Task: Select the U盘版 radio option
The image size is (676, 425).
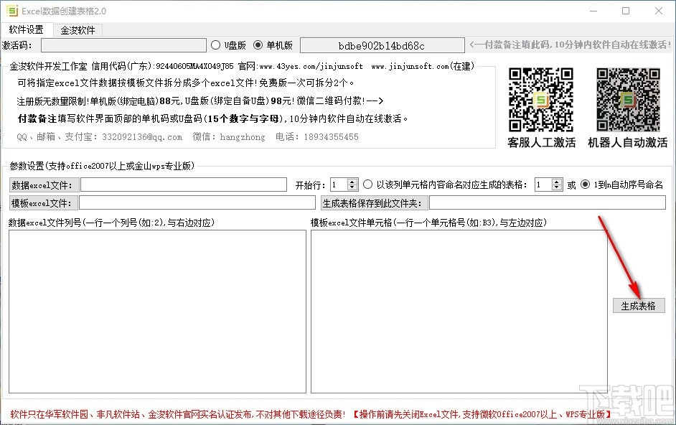Action: click(x=216, y=45)
